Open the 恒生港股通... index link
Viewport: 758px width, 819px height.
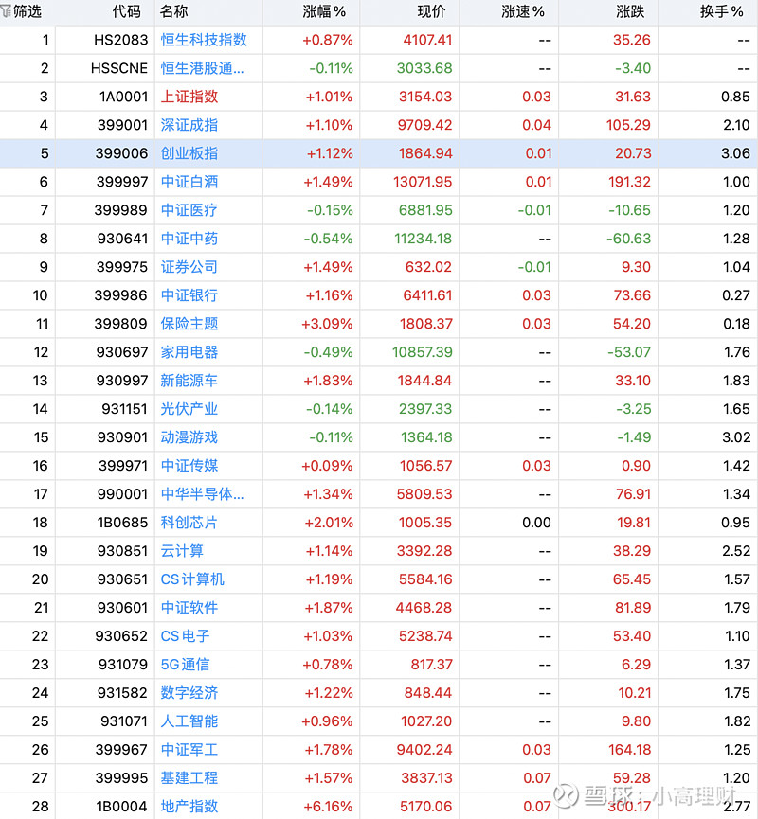[x=203, y=68]
